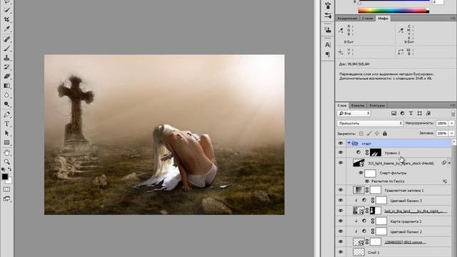
Task: Filter layers by pixel layers icon
Action: (x=393, y=114)
